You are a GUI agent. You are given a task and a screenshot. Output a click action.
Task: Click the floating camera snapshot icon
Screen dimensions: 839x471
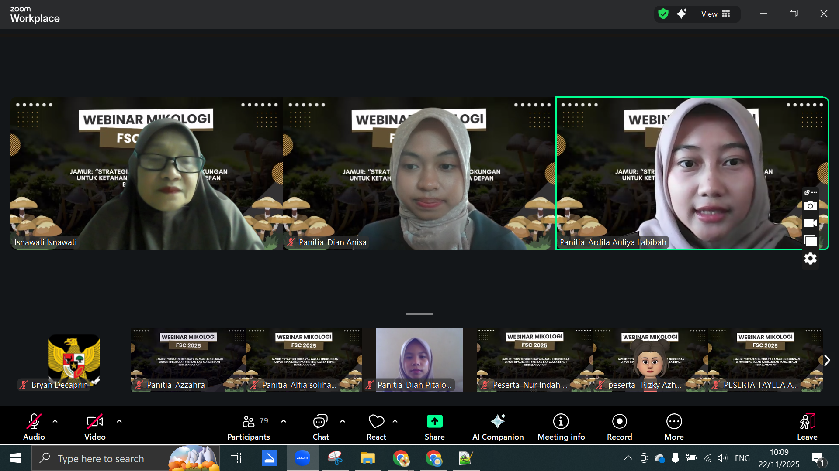[810, 206]
